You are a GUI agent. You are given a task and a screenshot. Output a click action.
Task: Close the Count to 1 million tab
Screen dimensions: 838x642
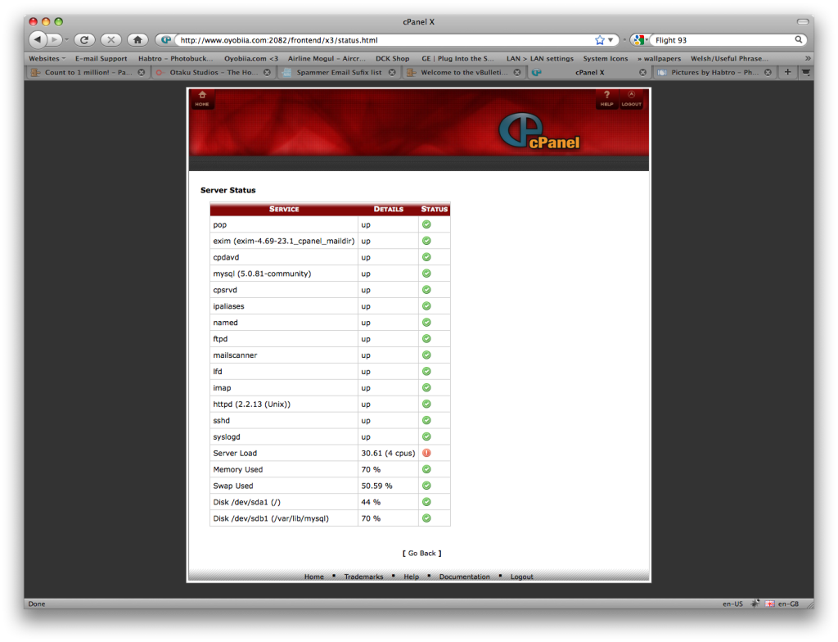click(x=141, y=72)
